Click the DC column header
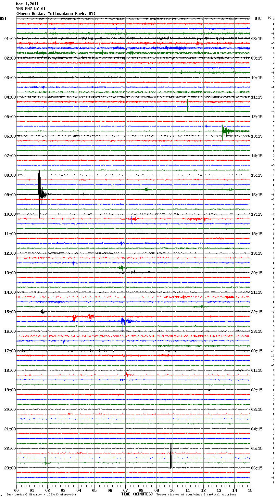 [x=270, y=18]
